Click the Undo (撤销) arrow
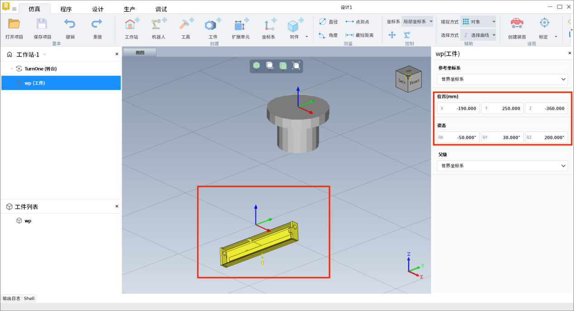 70,24
